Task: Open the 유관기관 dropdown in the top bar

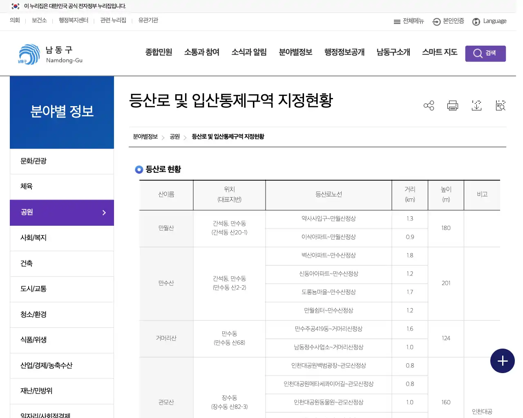Action: [148, 20]
